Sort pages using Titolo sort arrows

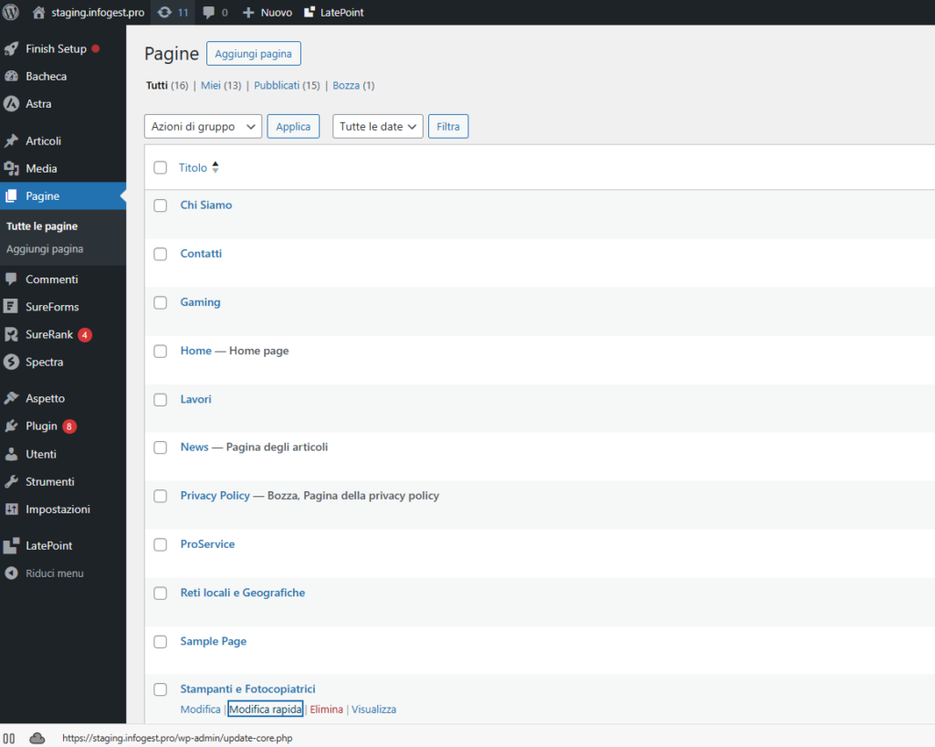click(x=215, y=168)
